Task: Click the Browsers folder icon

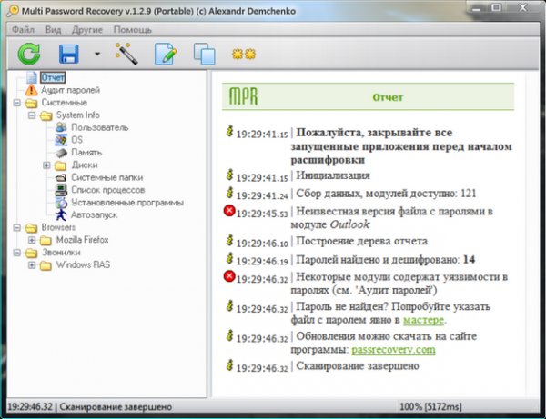Action: pyautogui.click(x=31, y=228)
